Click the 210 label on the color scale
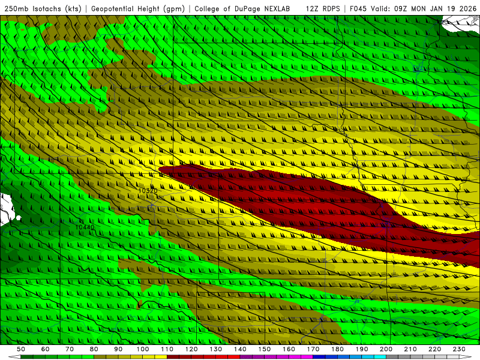Viewport: 480px width, 360px height. coord(410,349)
